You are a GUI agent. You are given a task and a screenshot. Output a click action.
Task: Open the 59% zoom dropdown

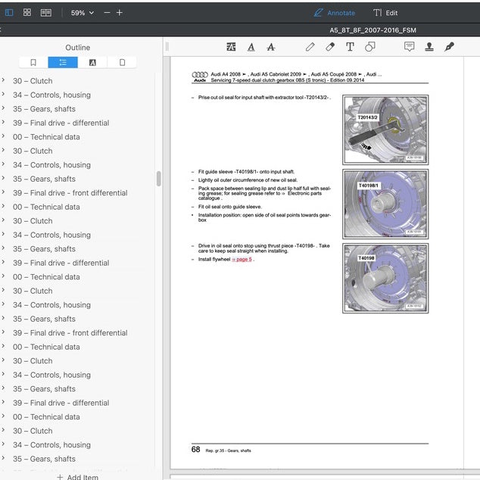[82, 13]
